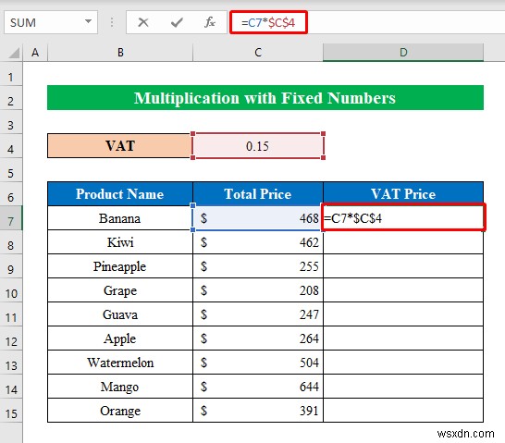Select the total price cell with 462

(258, 242)
